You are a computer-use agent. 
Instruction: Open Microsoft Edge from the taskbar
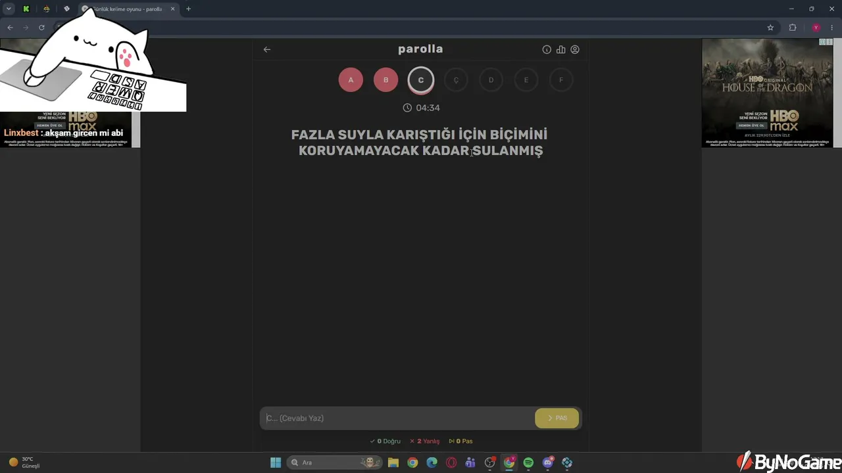432,462
